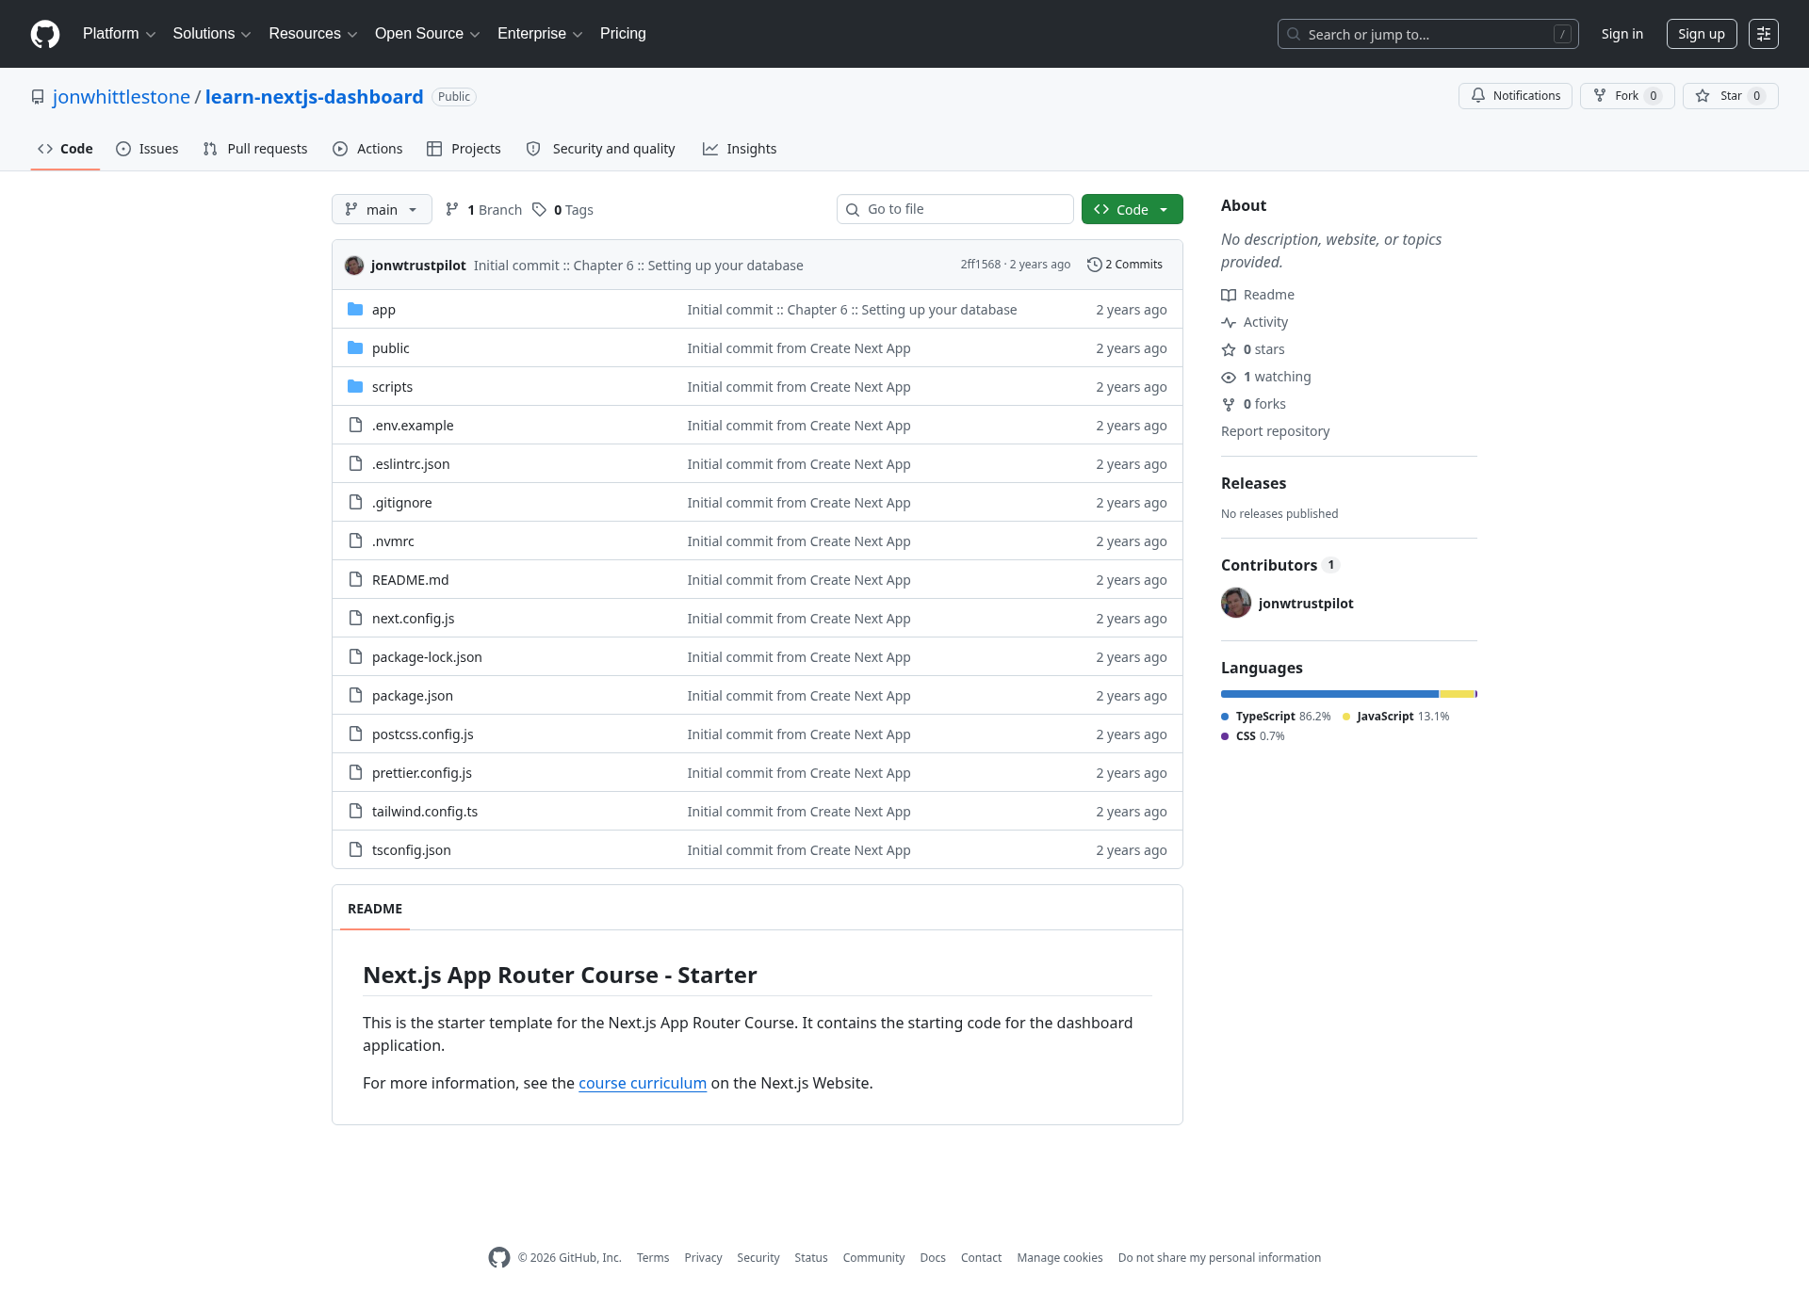The height and width of the screenshot is (1307, 1809).
Task: Fork this repository
Action: click(1627, 96)
